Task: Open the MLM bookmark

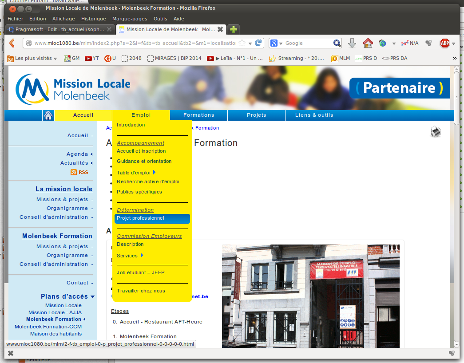Action: click(341, 58)
